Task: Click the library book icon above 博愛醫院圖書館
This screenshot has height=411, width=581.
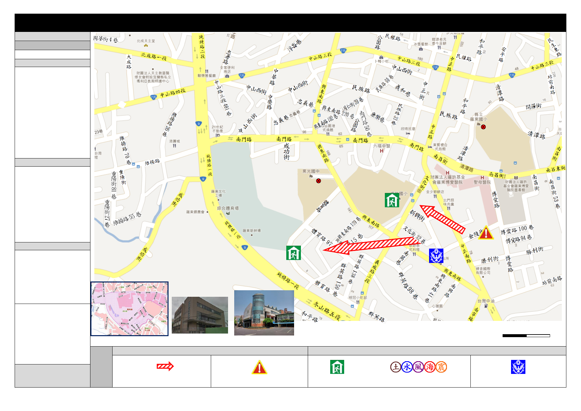Action: point(516,178)
